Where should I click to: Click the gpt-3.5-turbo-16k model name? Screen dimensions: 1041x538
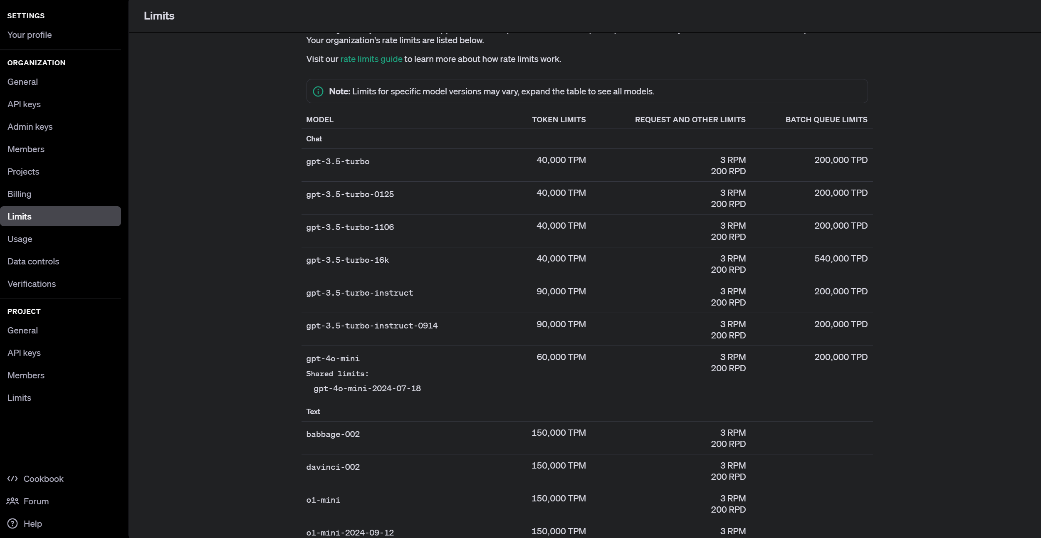pos(347,260)
